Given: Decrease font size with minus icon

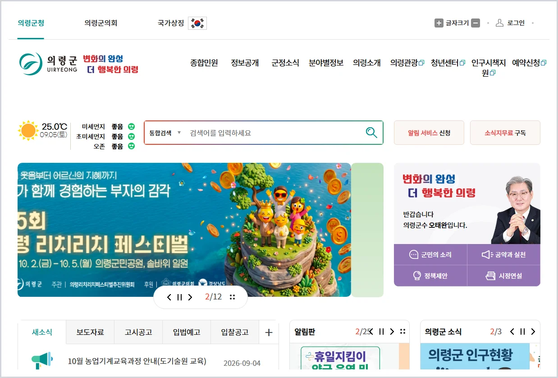Looking at the screenshot, I should click(476, 23).
